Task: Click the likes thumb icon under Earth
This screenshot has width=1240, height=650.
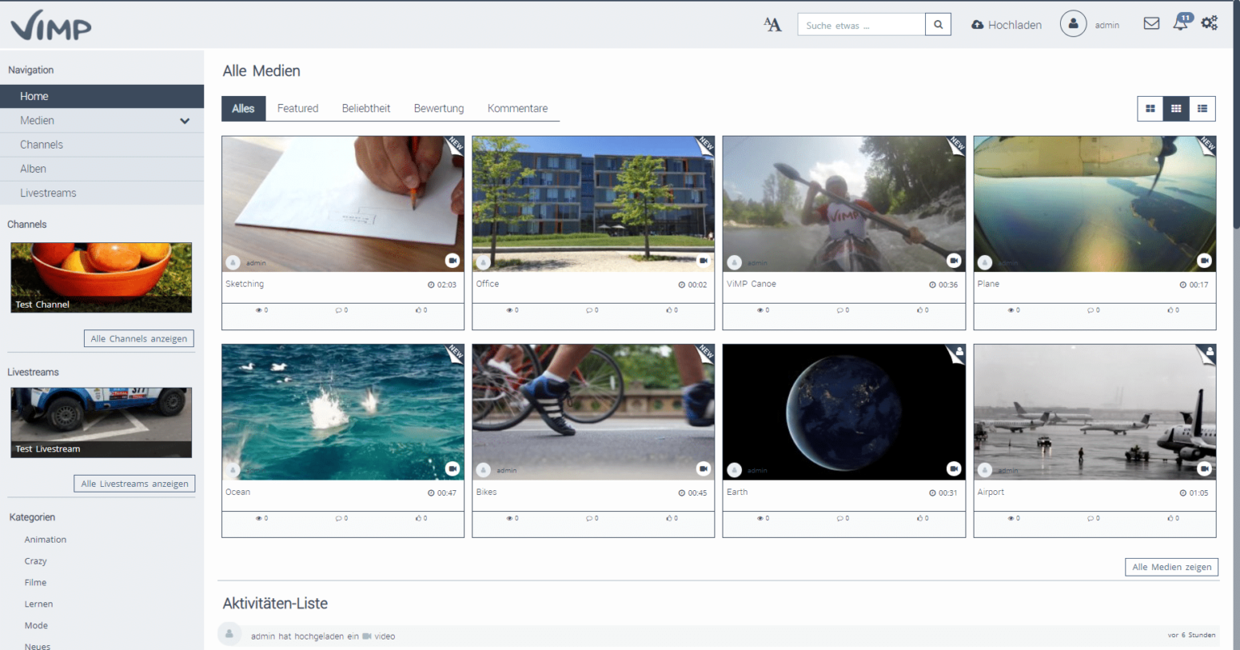Action: pyautogui.click(x=920, y=518)
